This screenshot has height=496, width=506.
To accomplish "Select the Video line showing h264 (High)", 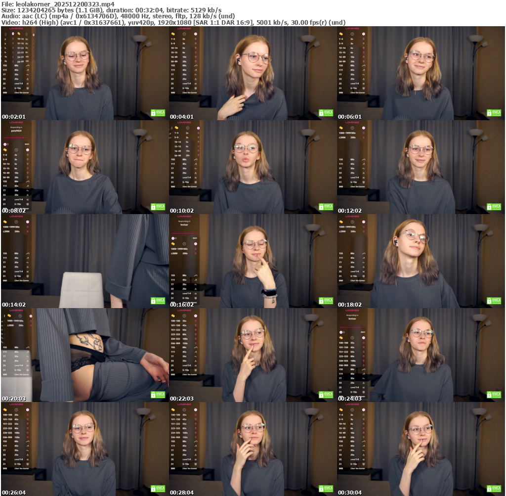I will click(173, 23).
